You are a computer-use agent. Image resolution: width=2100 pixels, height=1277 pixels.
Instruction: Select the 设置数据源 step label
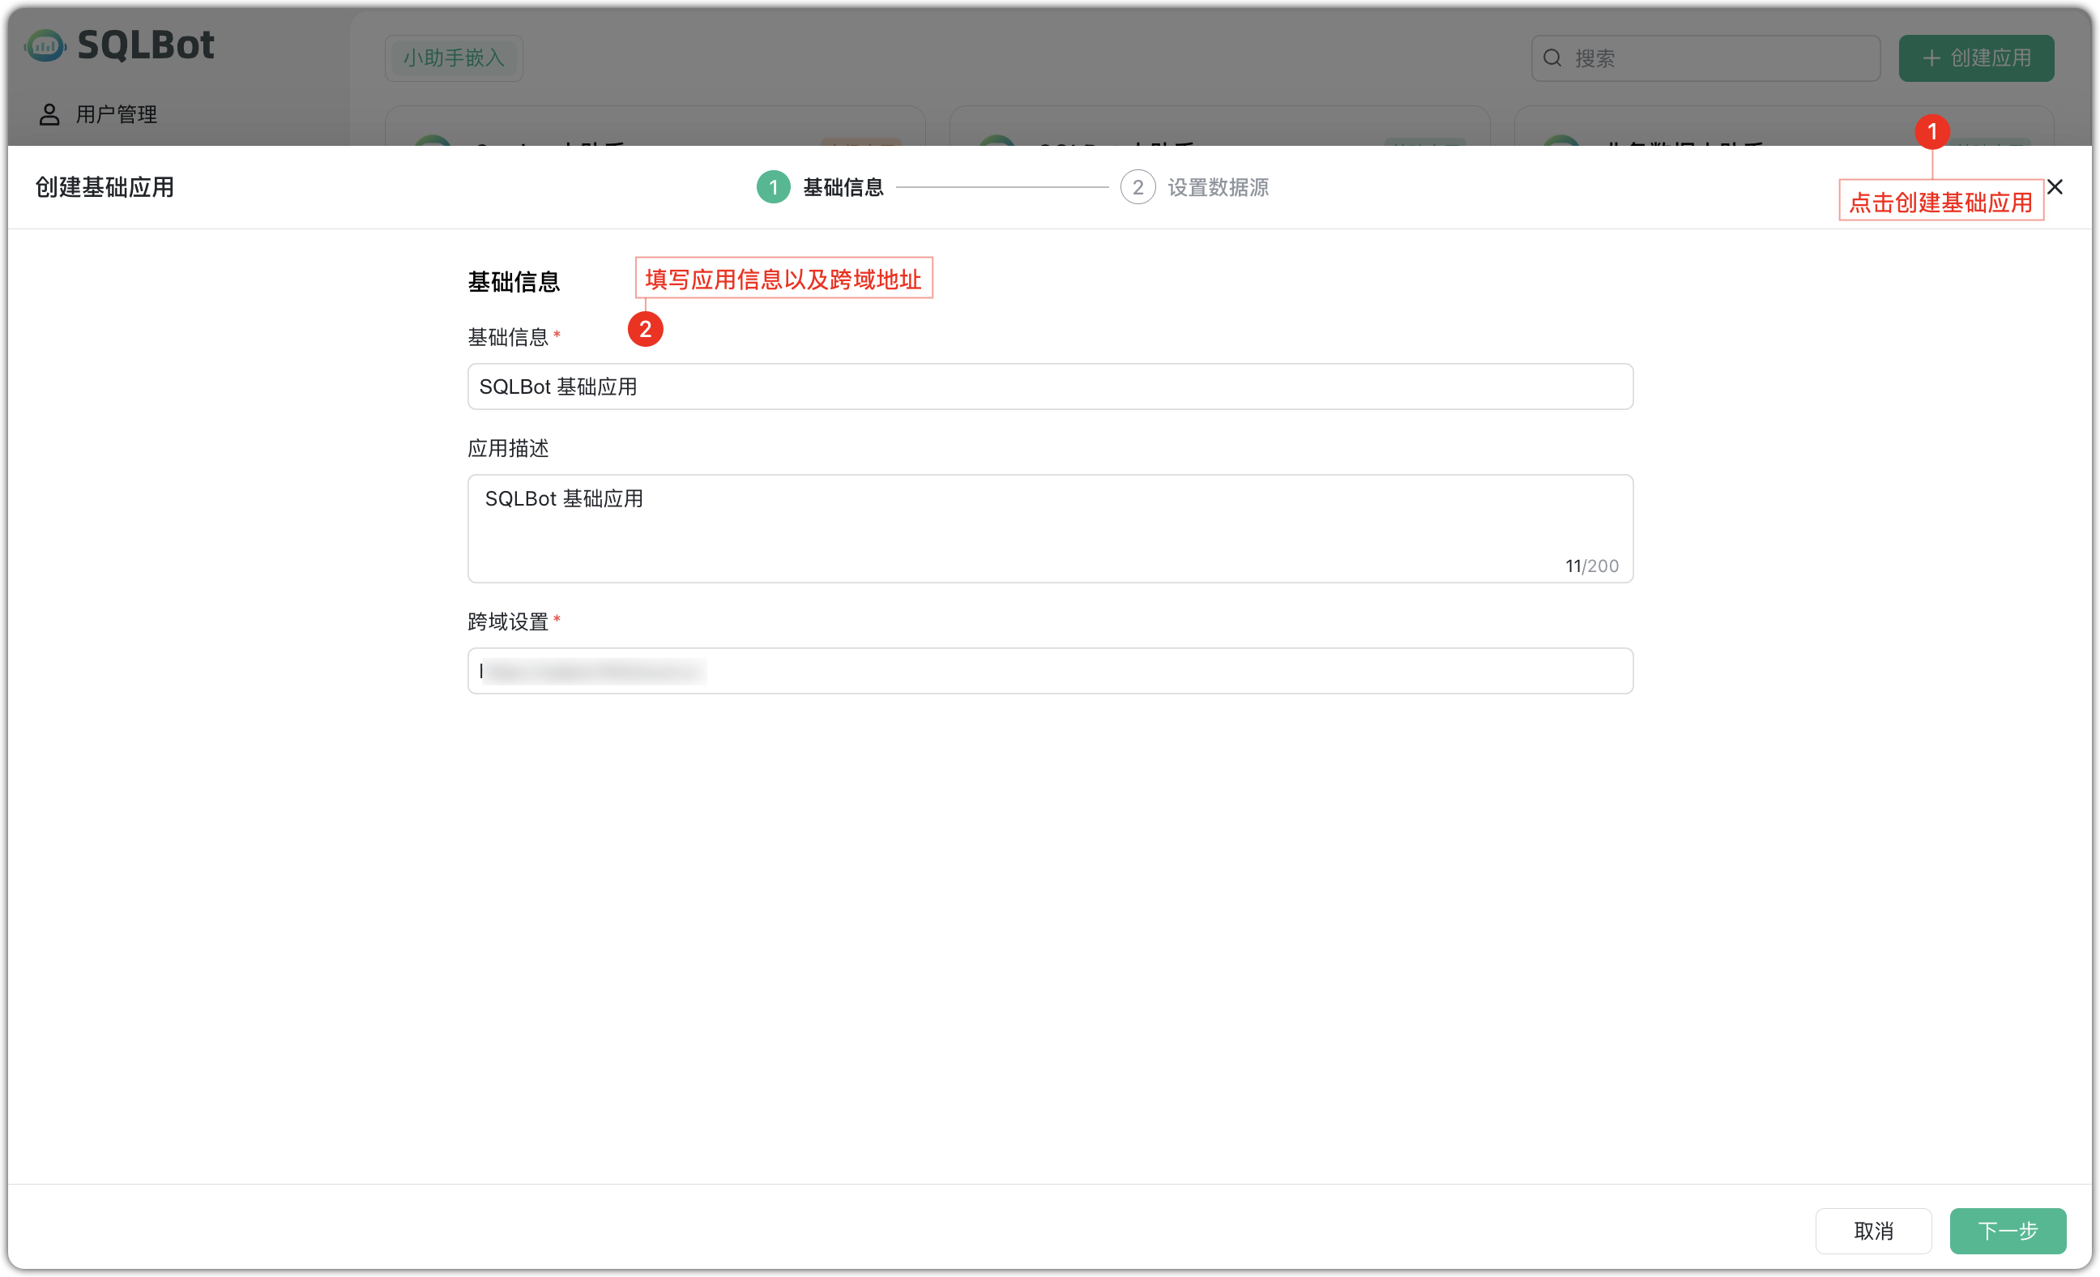click(x=1217, y=186)
